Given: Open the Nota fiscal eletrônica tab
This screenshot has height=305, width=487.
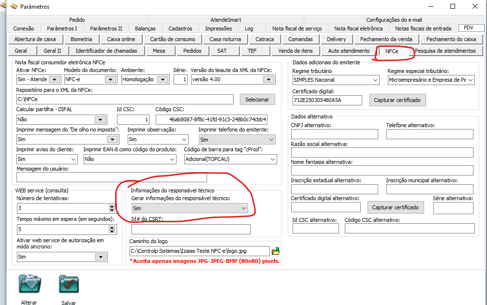Looking at the screenshot, I should (x=358, y=29).
